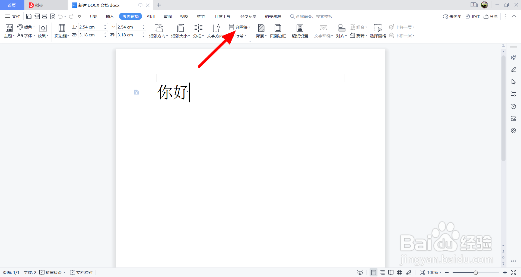
Task: Click 分享 share button
Action: [x=491, y=16]
